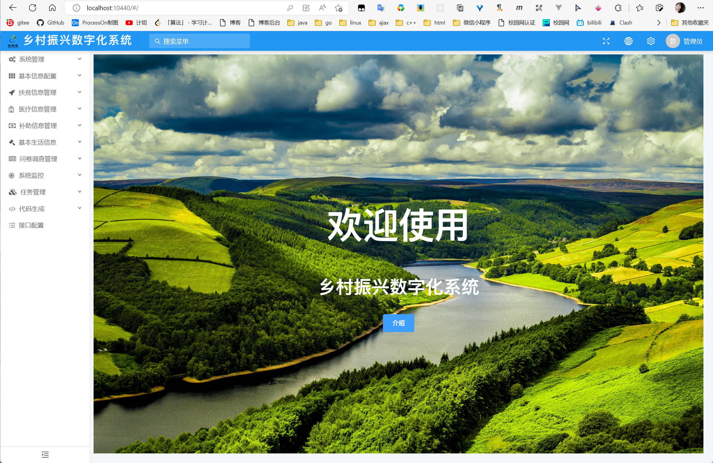Open the 任务管理 menu label
Image resolution: width=713 pixels, height=463 pixels.
click(x=33, y=192)
